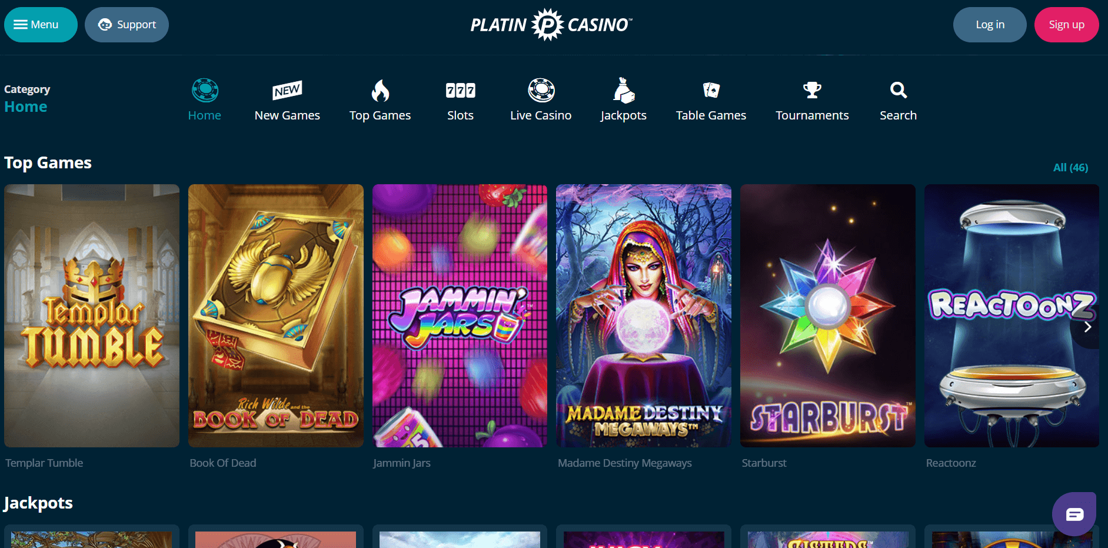Click the Top Games section heading
The image size is (1108, 548).
click(48, 163)
